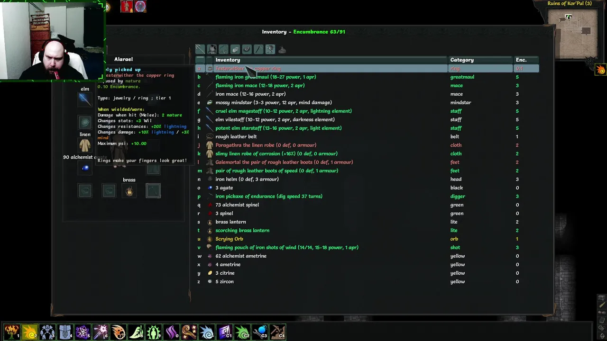Select 3 citrine item
Image resolution: width=607 pixels, height=341 pixels.
[x=367, y=273]
